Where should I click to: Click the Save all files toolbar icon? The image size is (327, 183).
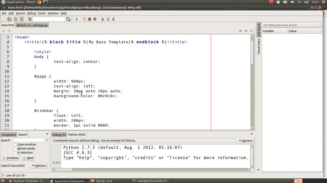[21, 19]
